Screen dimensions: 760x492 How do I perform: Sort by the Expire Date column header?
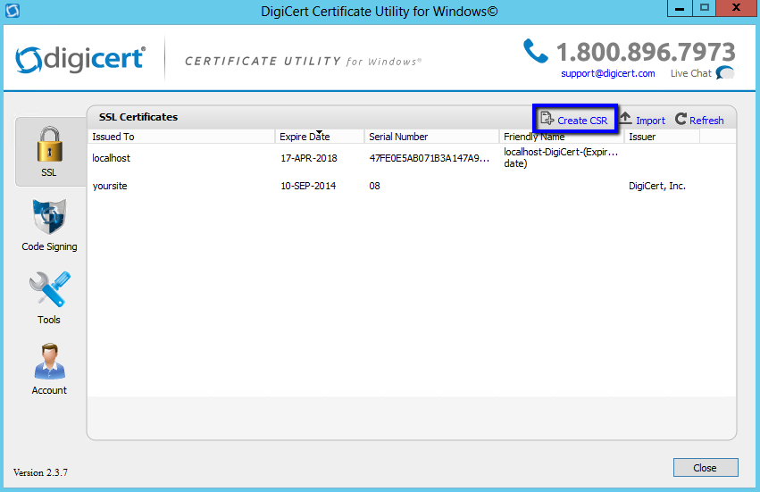coord(320,137)
